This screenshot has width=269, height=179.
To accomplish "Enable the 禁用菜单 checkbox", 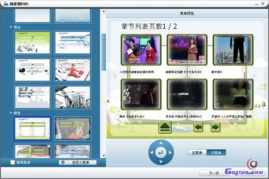I will [x=13, y=162].
